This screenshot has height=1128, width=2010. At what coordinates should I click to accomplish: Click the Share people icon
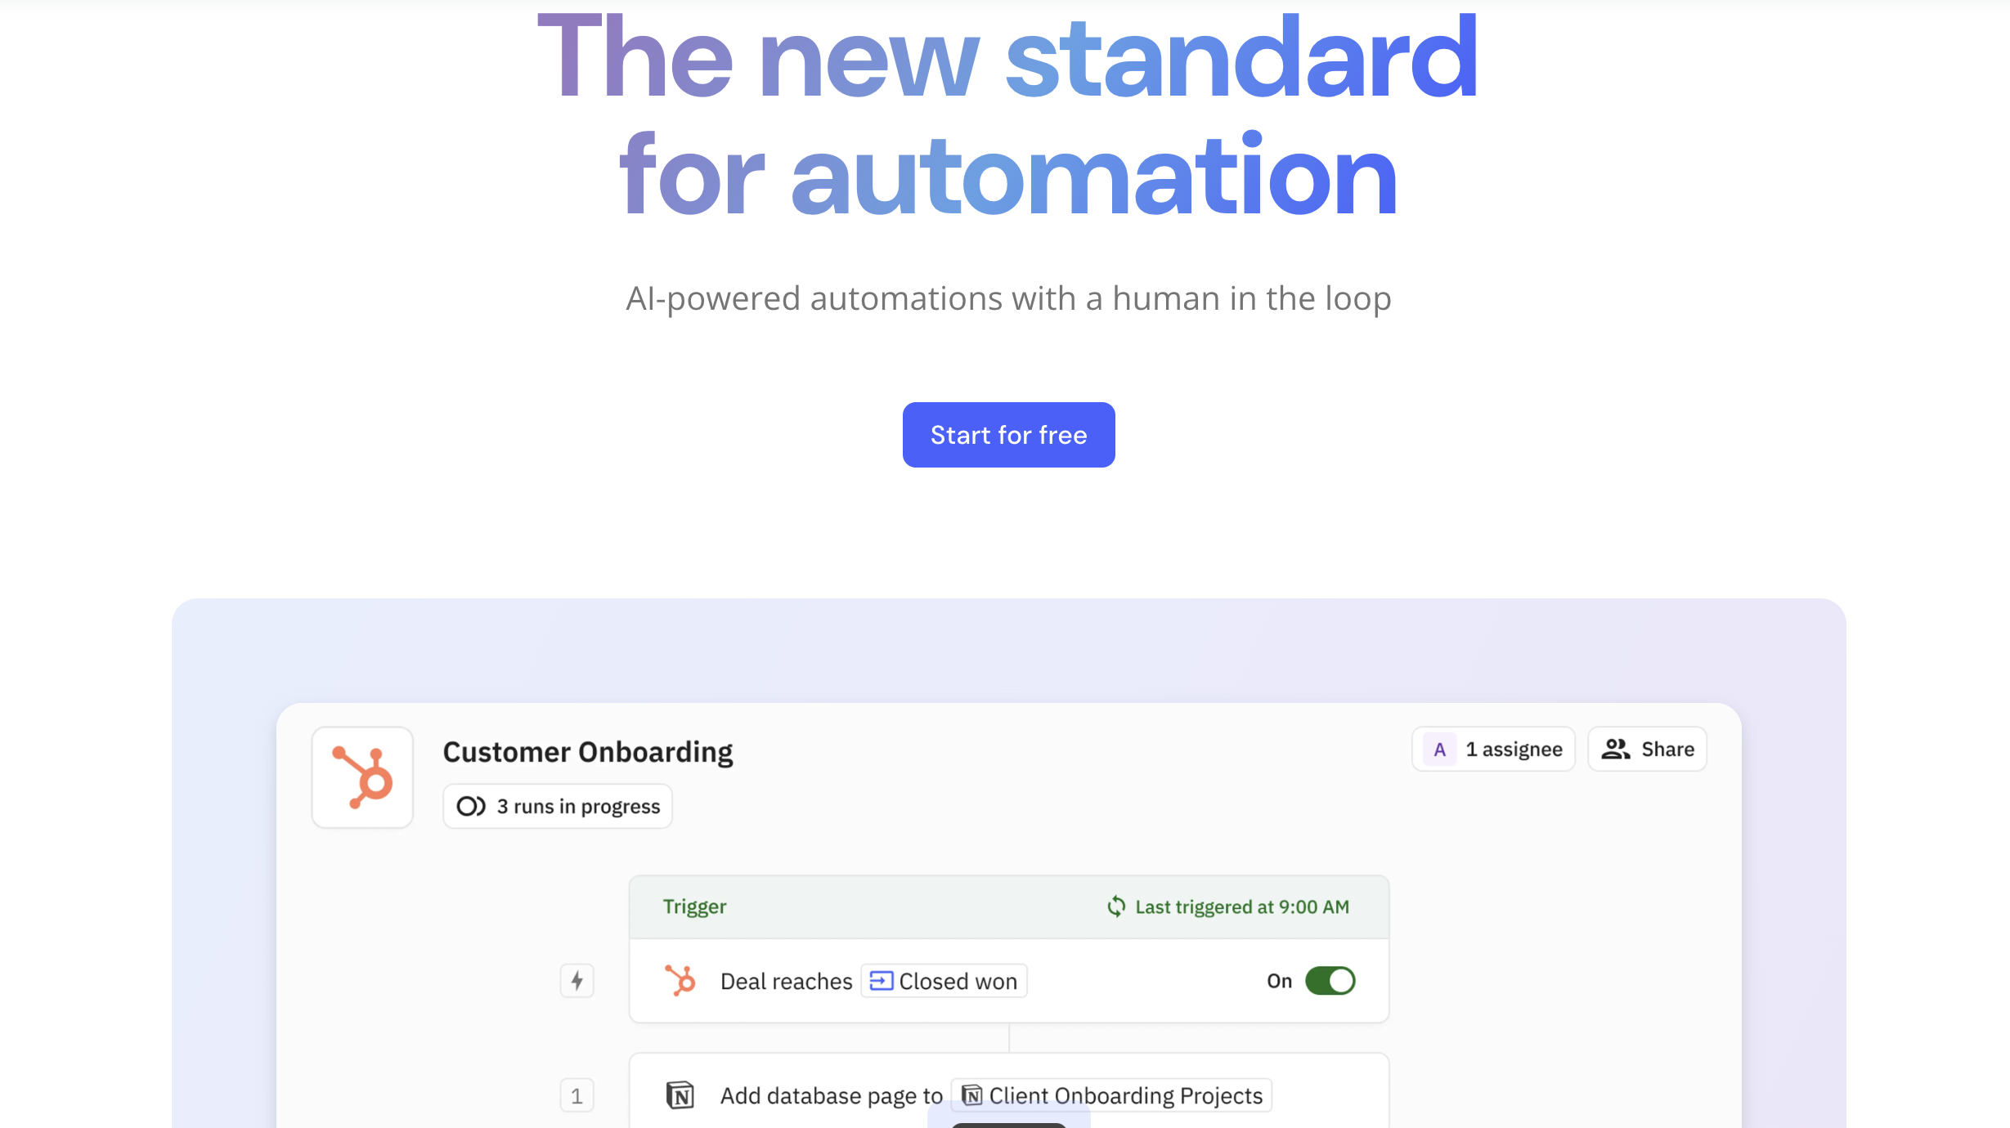tap(1615, 750)
